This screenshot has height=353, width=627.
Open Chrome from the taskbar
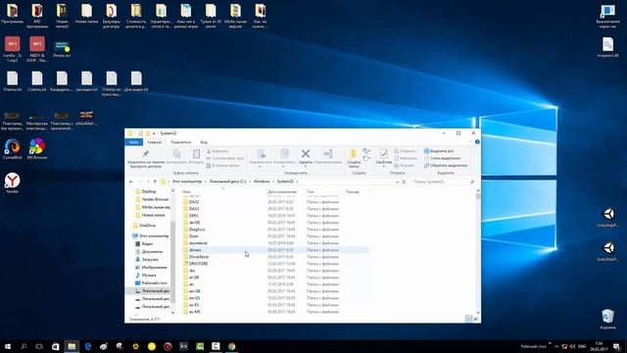coord(231,346)
